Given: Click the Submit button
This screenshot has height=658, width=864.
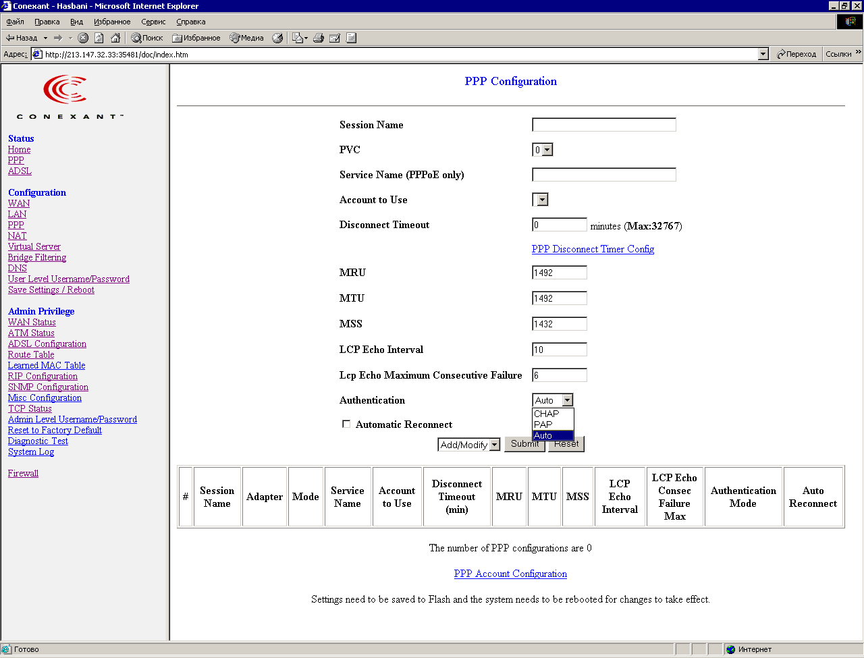Looking at the screenshot, I should [524, 444].
